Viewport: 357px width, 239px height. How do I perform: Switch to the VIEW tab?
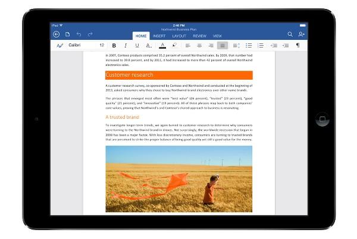(x=217, y=36)
